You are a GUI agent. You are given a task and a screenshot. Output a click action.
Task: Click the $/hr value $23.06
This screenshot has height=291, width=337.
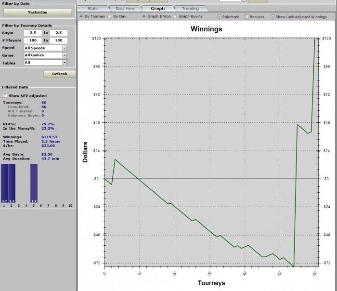(48, 145)
